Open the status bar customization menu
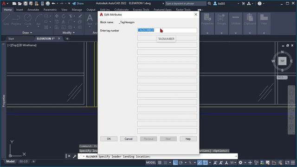The image size is (297, 167). click(293, 163)
